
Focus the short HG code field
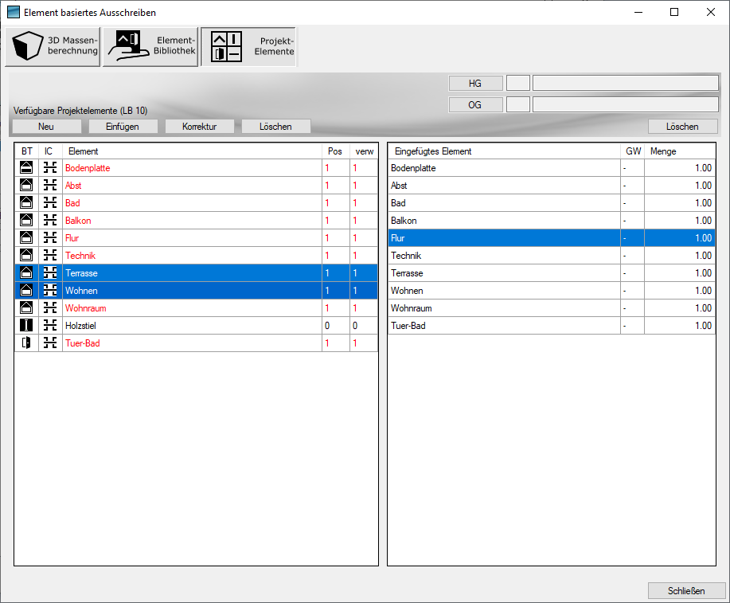coord(517,84)
